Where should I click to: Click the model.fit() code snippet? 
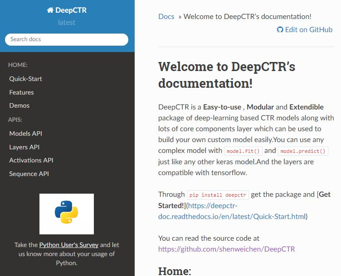tap(243, 151)
